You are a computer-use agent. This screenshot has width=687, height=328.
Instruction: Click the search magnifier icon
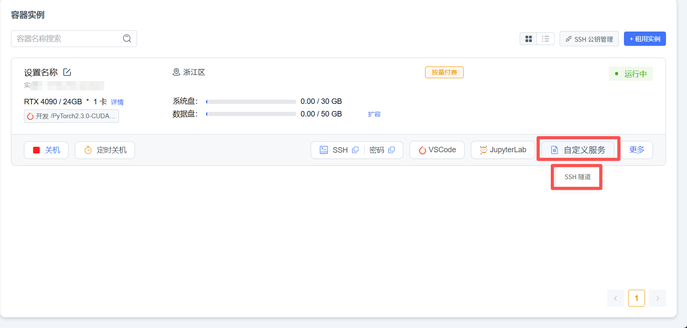click(x=127, y=39)
